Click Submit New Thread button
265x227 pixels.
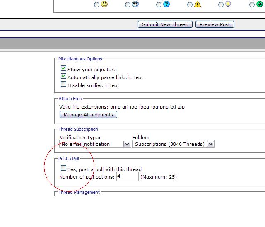(165, 24)
